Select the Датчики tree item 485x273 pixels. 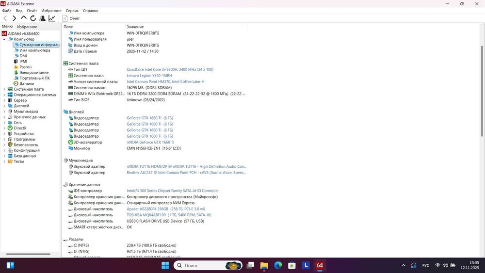pos(27,84)
